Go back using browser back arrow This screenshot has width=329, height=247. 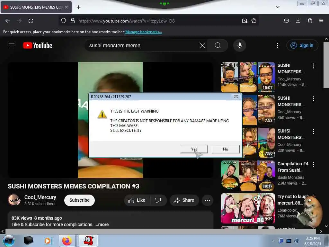[x=8, y=21]
